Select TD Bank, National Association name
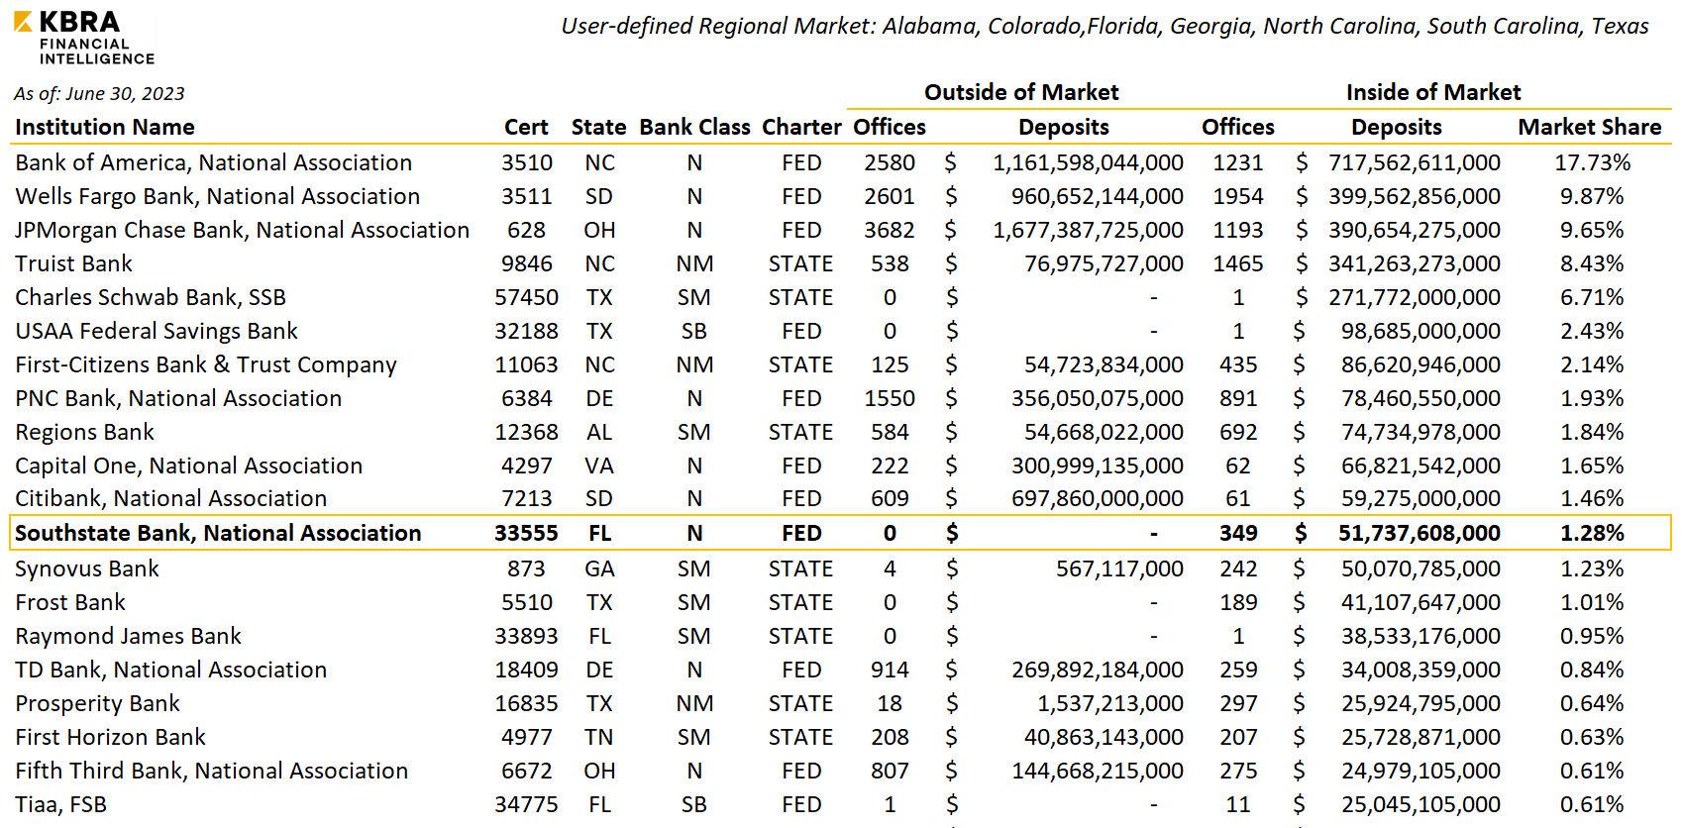The width and height of the screenshot is (1683, 828). pos(170,670)
